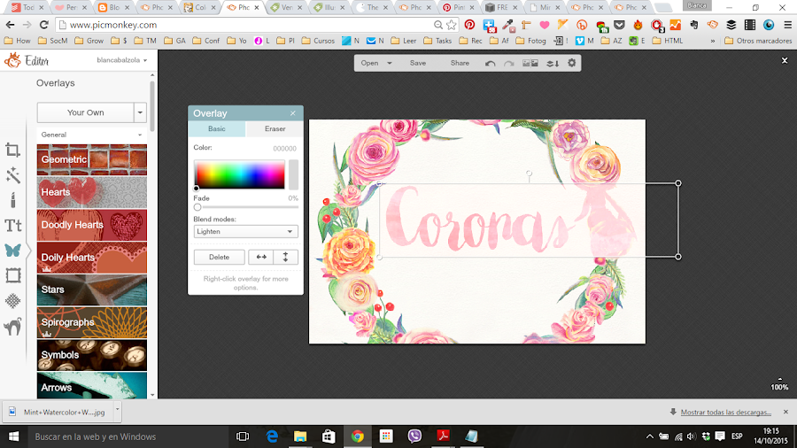Open the Blend modes Lighten dropdown
This screenshot has height=448, width=797.
[245, 232]
